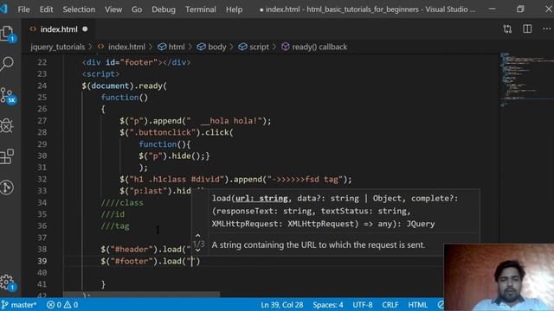Split the editor to the right
Image resolution: width=554 pixels, height=311 pixels.
click(x=527, y=29)
